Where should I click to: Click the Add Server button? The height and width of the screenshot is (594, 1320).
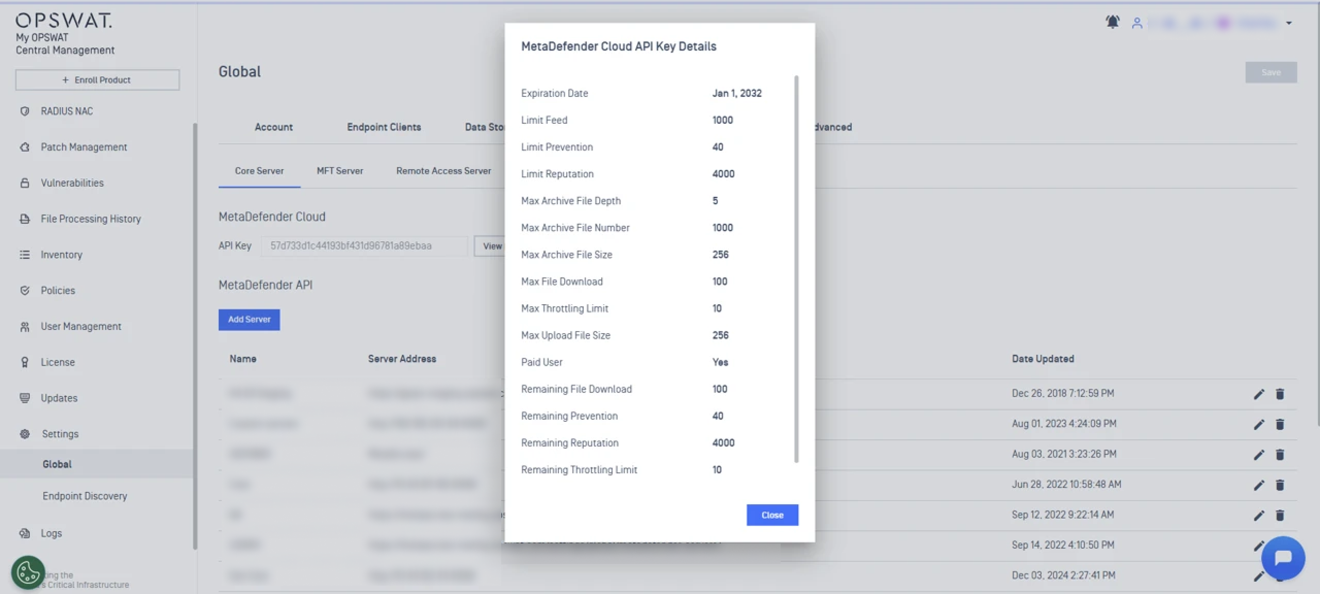249,320
